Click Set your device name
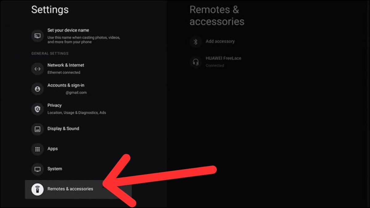370x208 pixels. point(68,30)
